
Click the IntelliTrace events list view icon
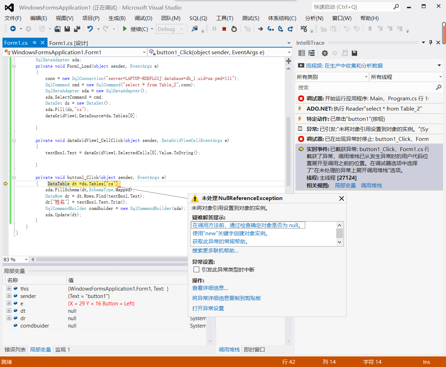pos(302,53)
